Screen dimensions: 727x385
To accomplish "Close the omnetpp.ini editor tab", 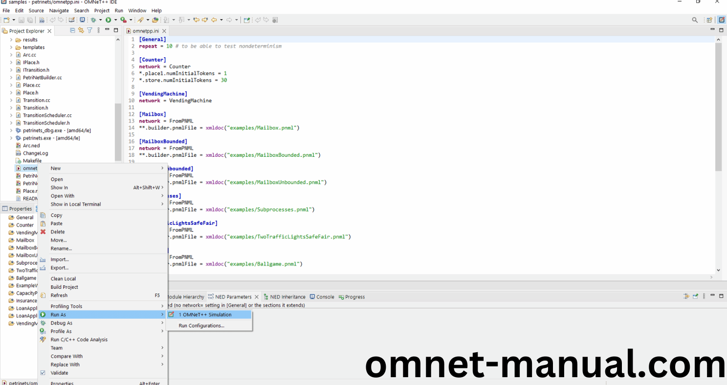I will tap(164, 31).
